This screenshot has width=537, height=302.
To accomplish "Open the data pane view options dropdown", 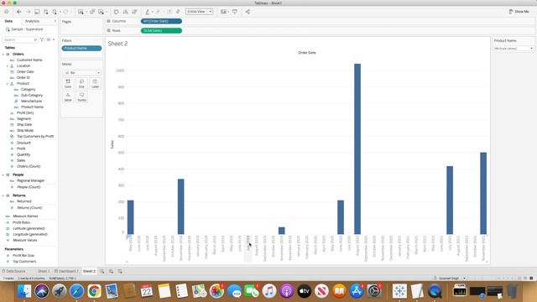I will [x=50, y=39].
